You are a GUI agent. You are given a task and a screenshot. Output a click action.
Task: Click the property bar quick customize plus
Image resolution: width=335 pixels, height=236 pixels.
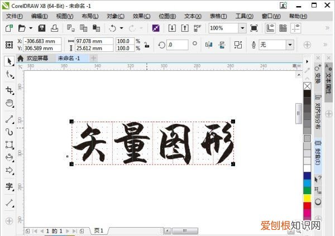pos(307,45)
